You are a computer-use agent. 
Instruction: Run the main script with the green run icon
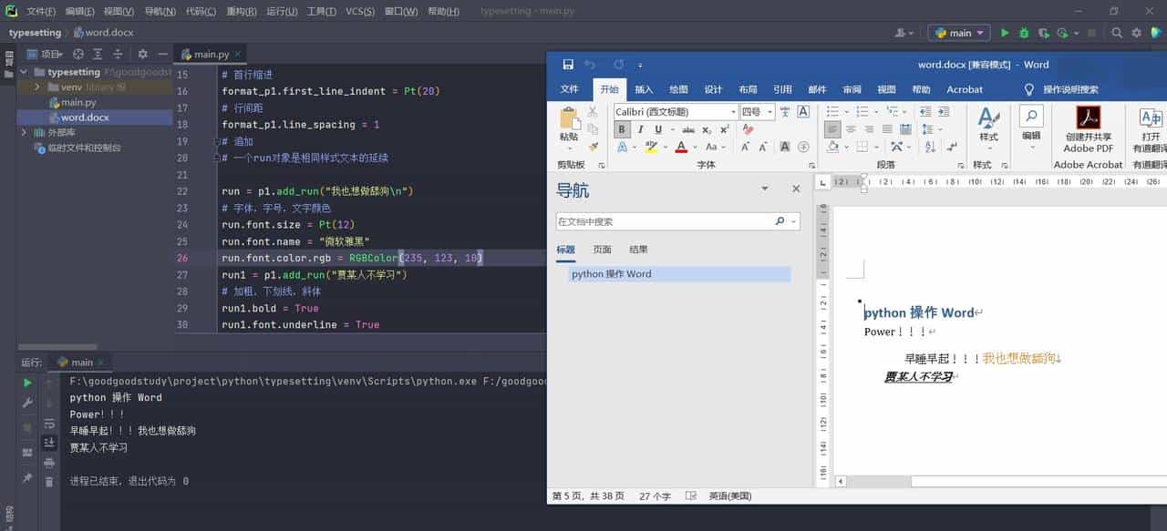(1006, 32)
